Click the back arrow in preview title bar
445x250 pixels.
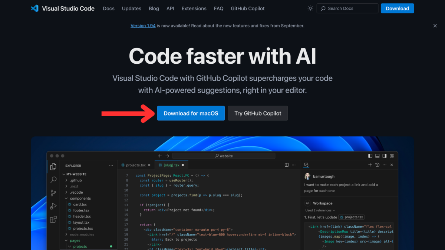click(160, 156)
